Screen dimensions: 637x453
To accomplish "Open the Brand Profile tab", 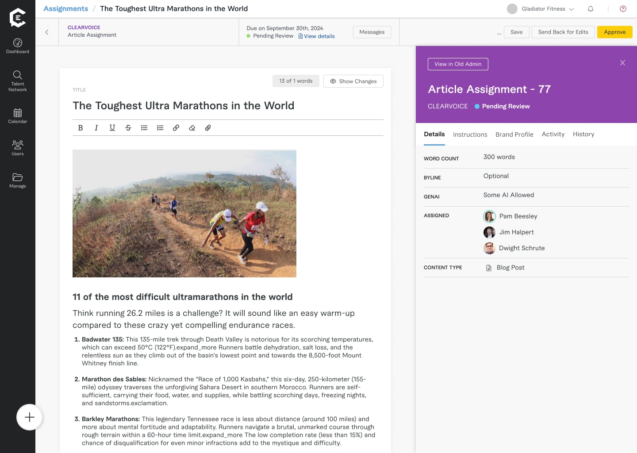I will [514, 134].
